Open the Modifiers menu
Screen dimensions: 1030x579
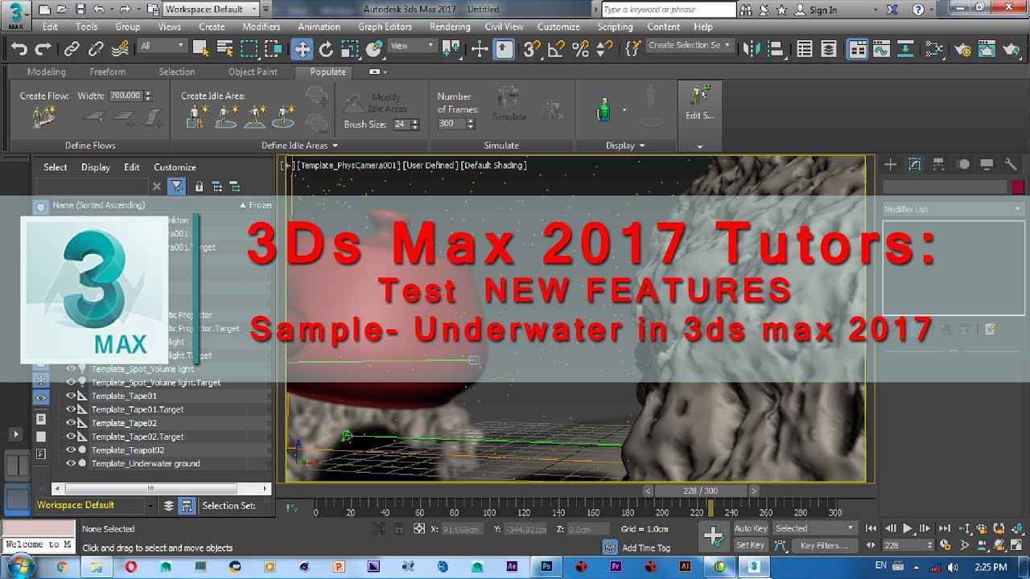click(261, 27)
